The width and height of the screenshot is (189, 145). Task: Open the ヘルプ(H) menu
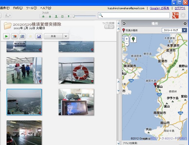tap(46, 8)
